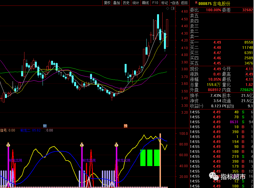Click the 卖一 ask row
254x188 pixels.
pyautogui.click(x=221, y=37)
